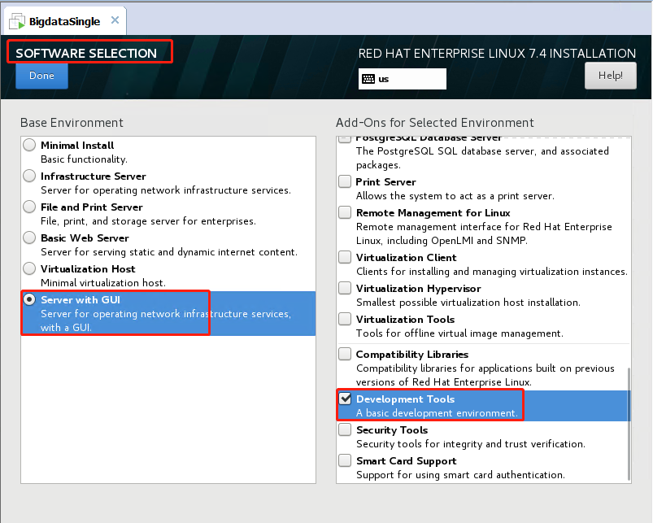This screenshot has width=653, height=523.
Task: Click the 'Virtualization Tools' label
Action: coord(405,320)
